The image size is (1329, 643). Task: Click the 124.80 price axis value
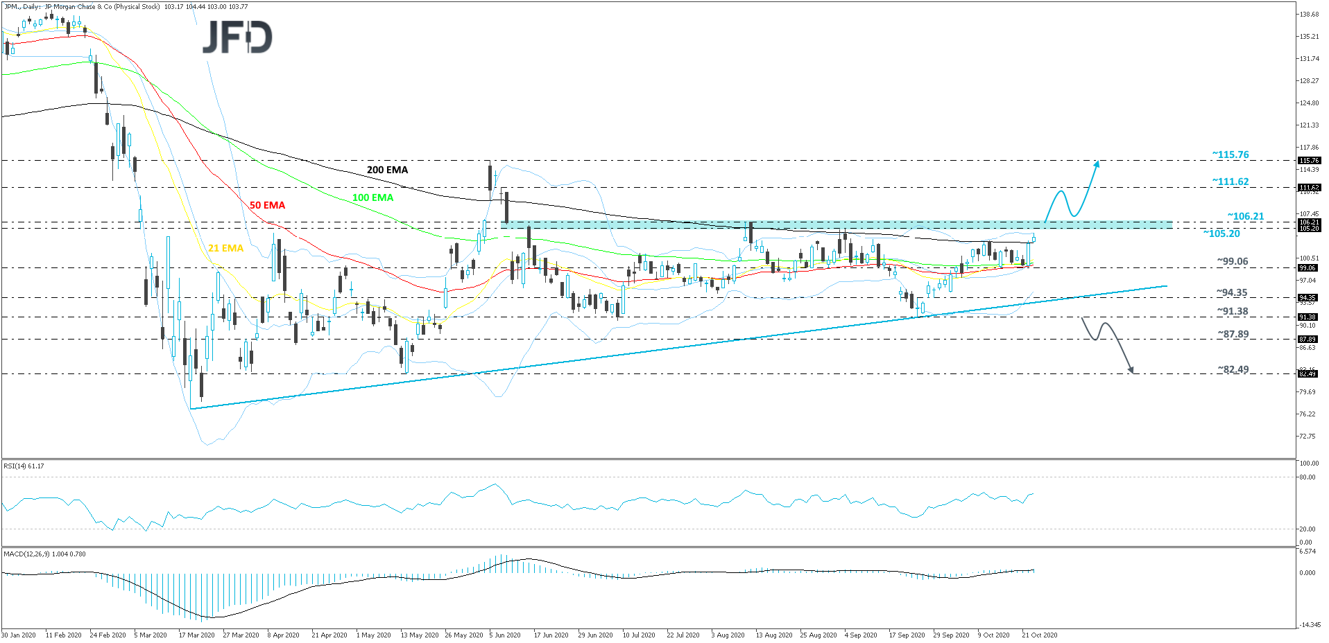(x=1309, y=103)
